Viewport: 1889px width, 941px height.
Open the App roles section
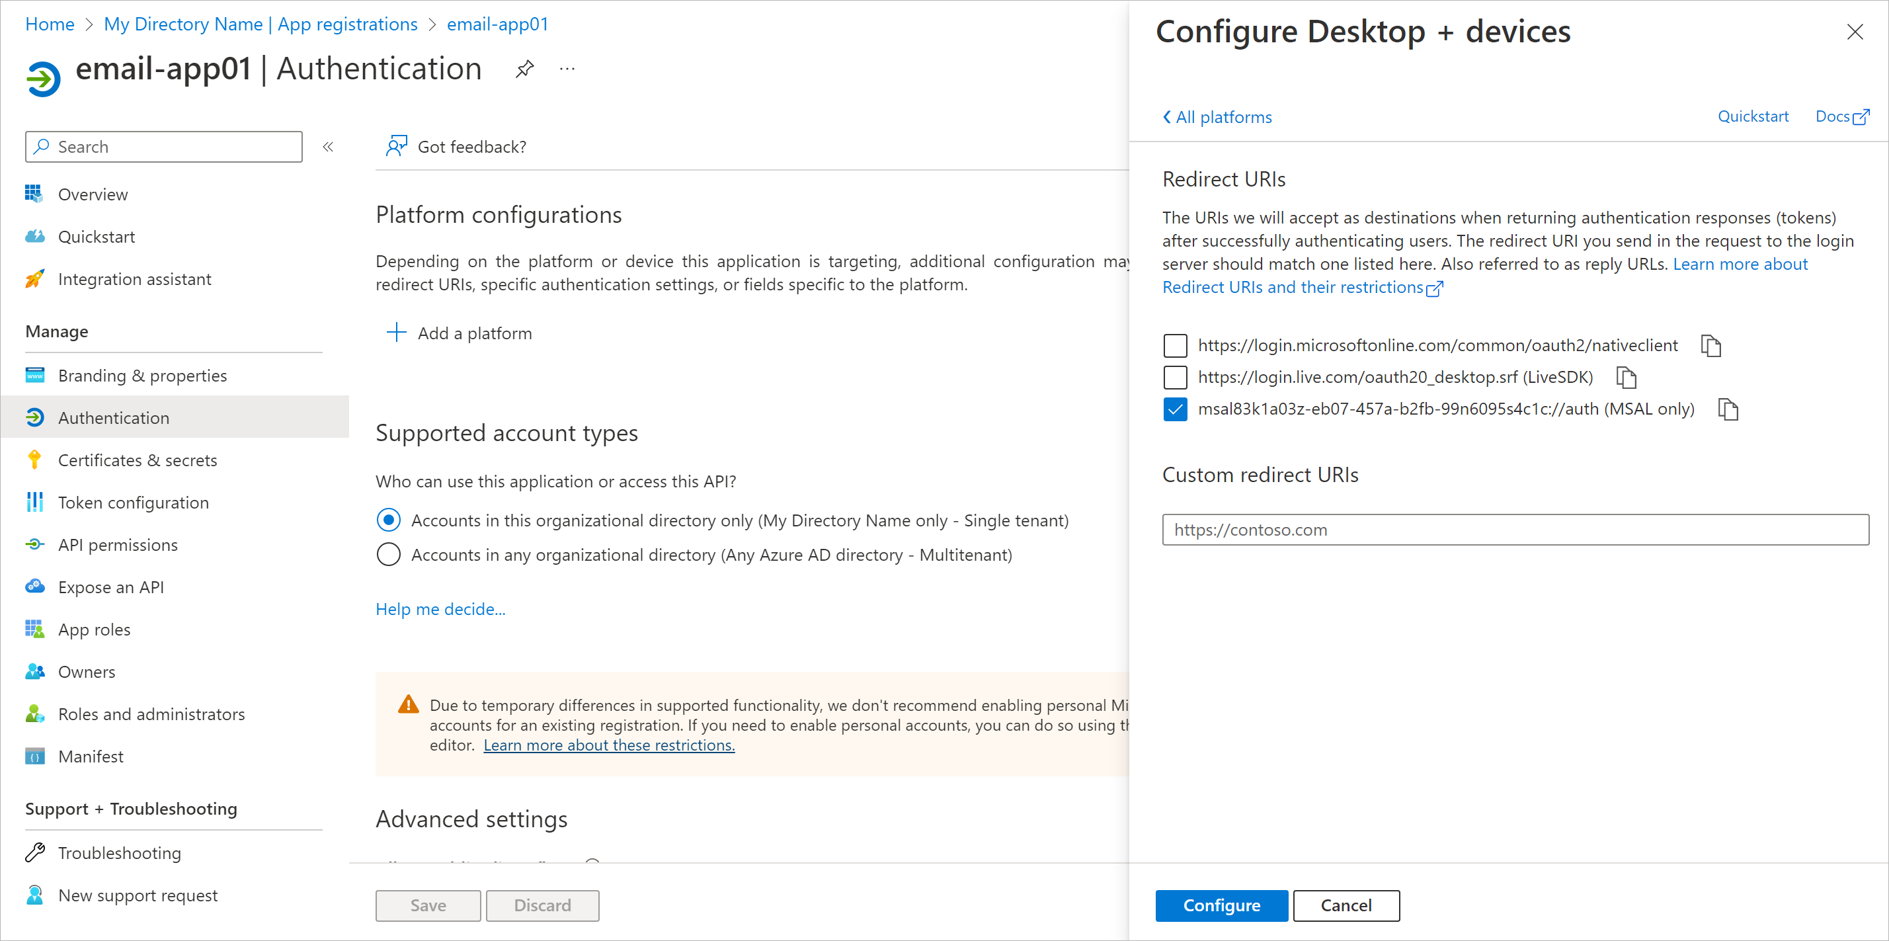(94, 629)
